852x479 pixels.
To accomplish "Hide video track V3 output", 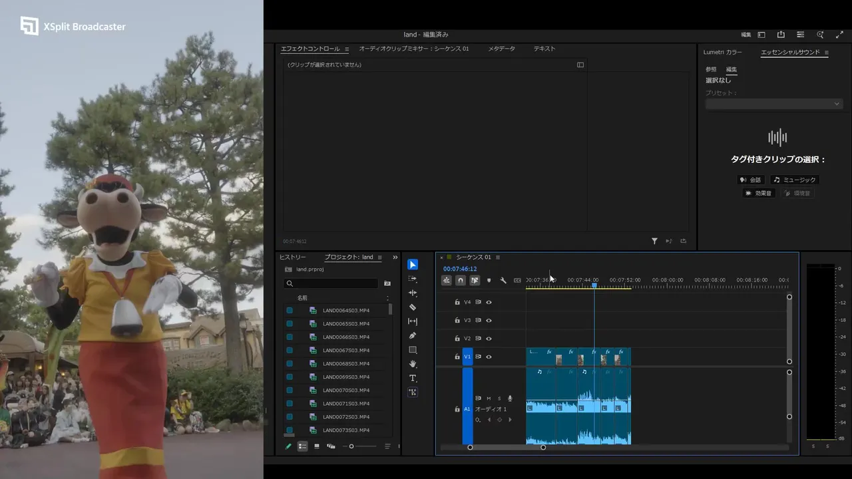I will click(x=489, y=320).
